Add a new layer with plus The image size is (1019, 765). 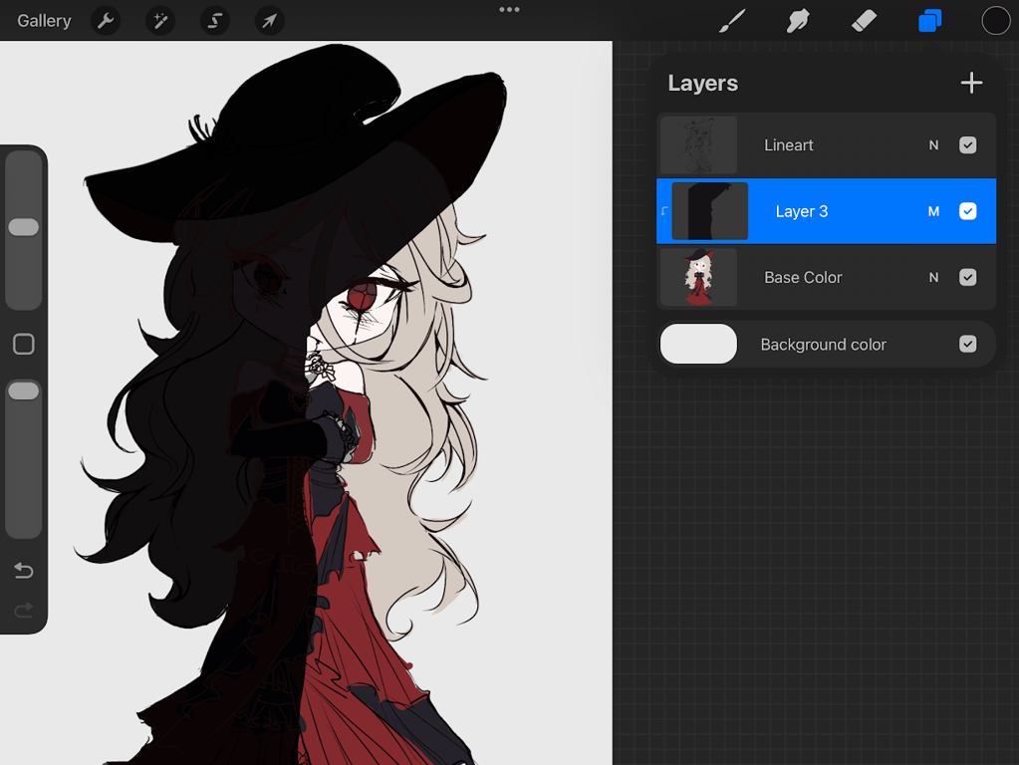(971, 84)
